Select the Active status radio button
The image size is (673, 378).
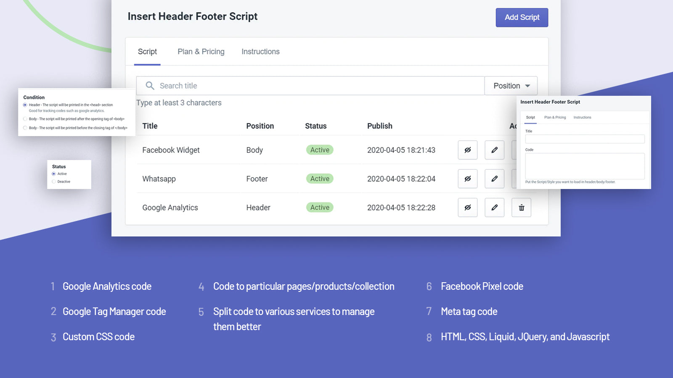pyautogui.click(x=54, y=174)
